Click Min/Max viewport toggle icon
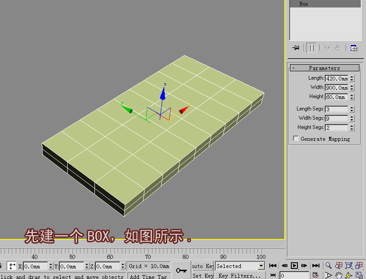This screenshot has height=279, width=366. click(x=359, y=275)
